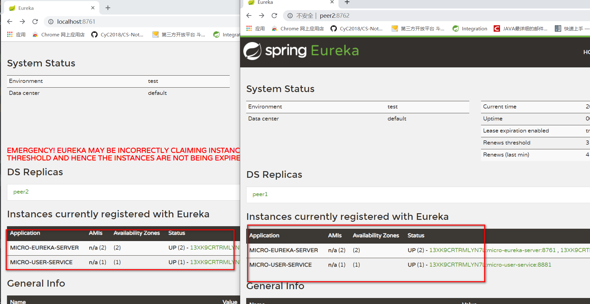This screenshot has width=590, height=304.
Task: Go back in the localhost:8761 window
Action: coord(10,22)
